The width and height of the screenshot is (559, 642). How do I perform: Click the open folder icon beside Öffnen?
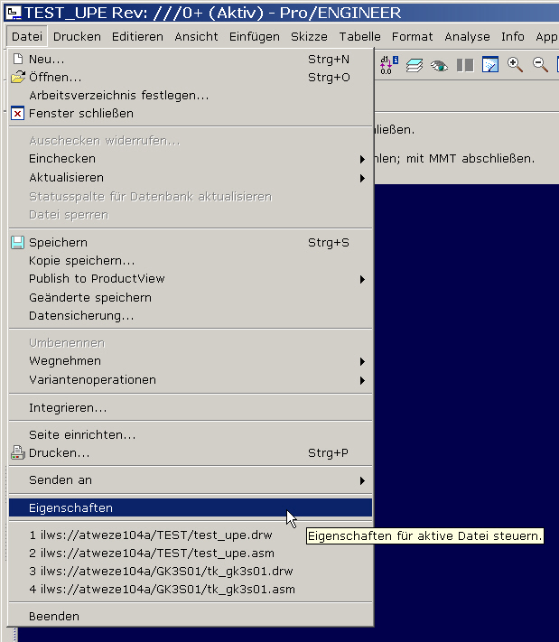pyautogui.click(x=17, y=77)
